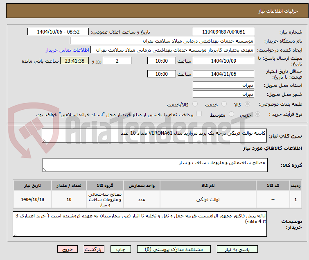Click the buyer organization name field
Image resolution: width=309 pixels, height=260 pixels.
[x=162, y=41]
